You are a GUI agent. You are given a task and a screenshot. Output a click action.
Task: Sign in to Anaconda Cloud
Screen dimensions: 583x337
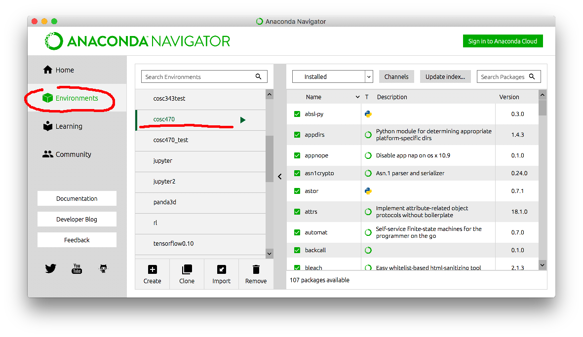[503, 41]
